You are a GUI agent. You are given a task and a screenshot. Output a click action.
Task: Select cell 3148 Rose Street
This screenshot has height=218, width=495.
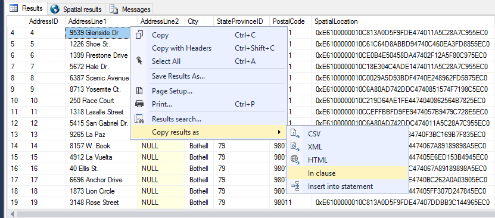101,203
